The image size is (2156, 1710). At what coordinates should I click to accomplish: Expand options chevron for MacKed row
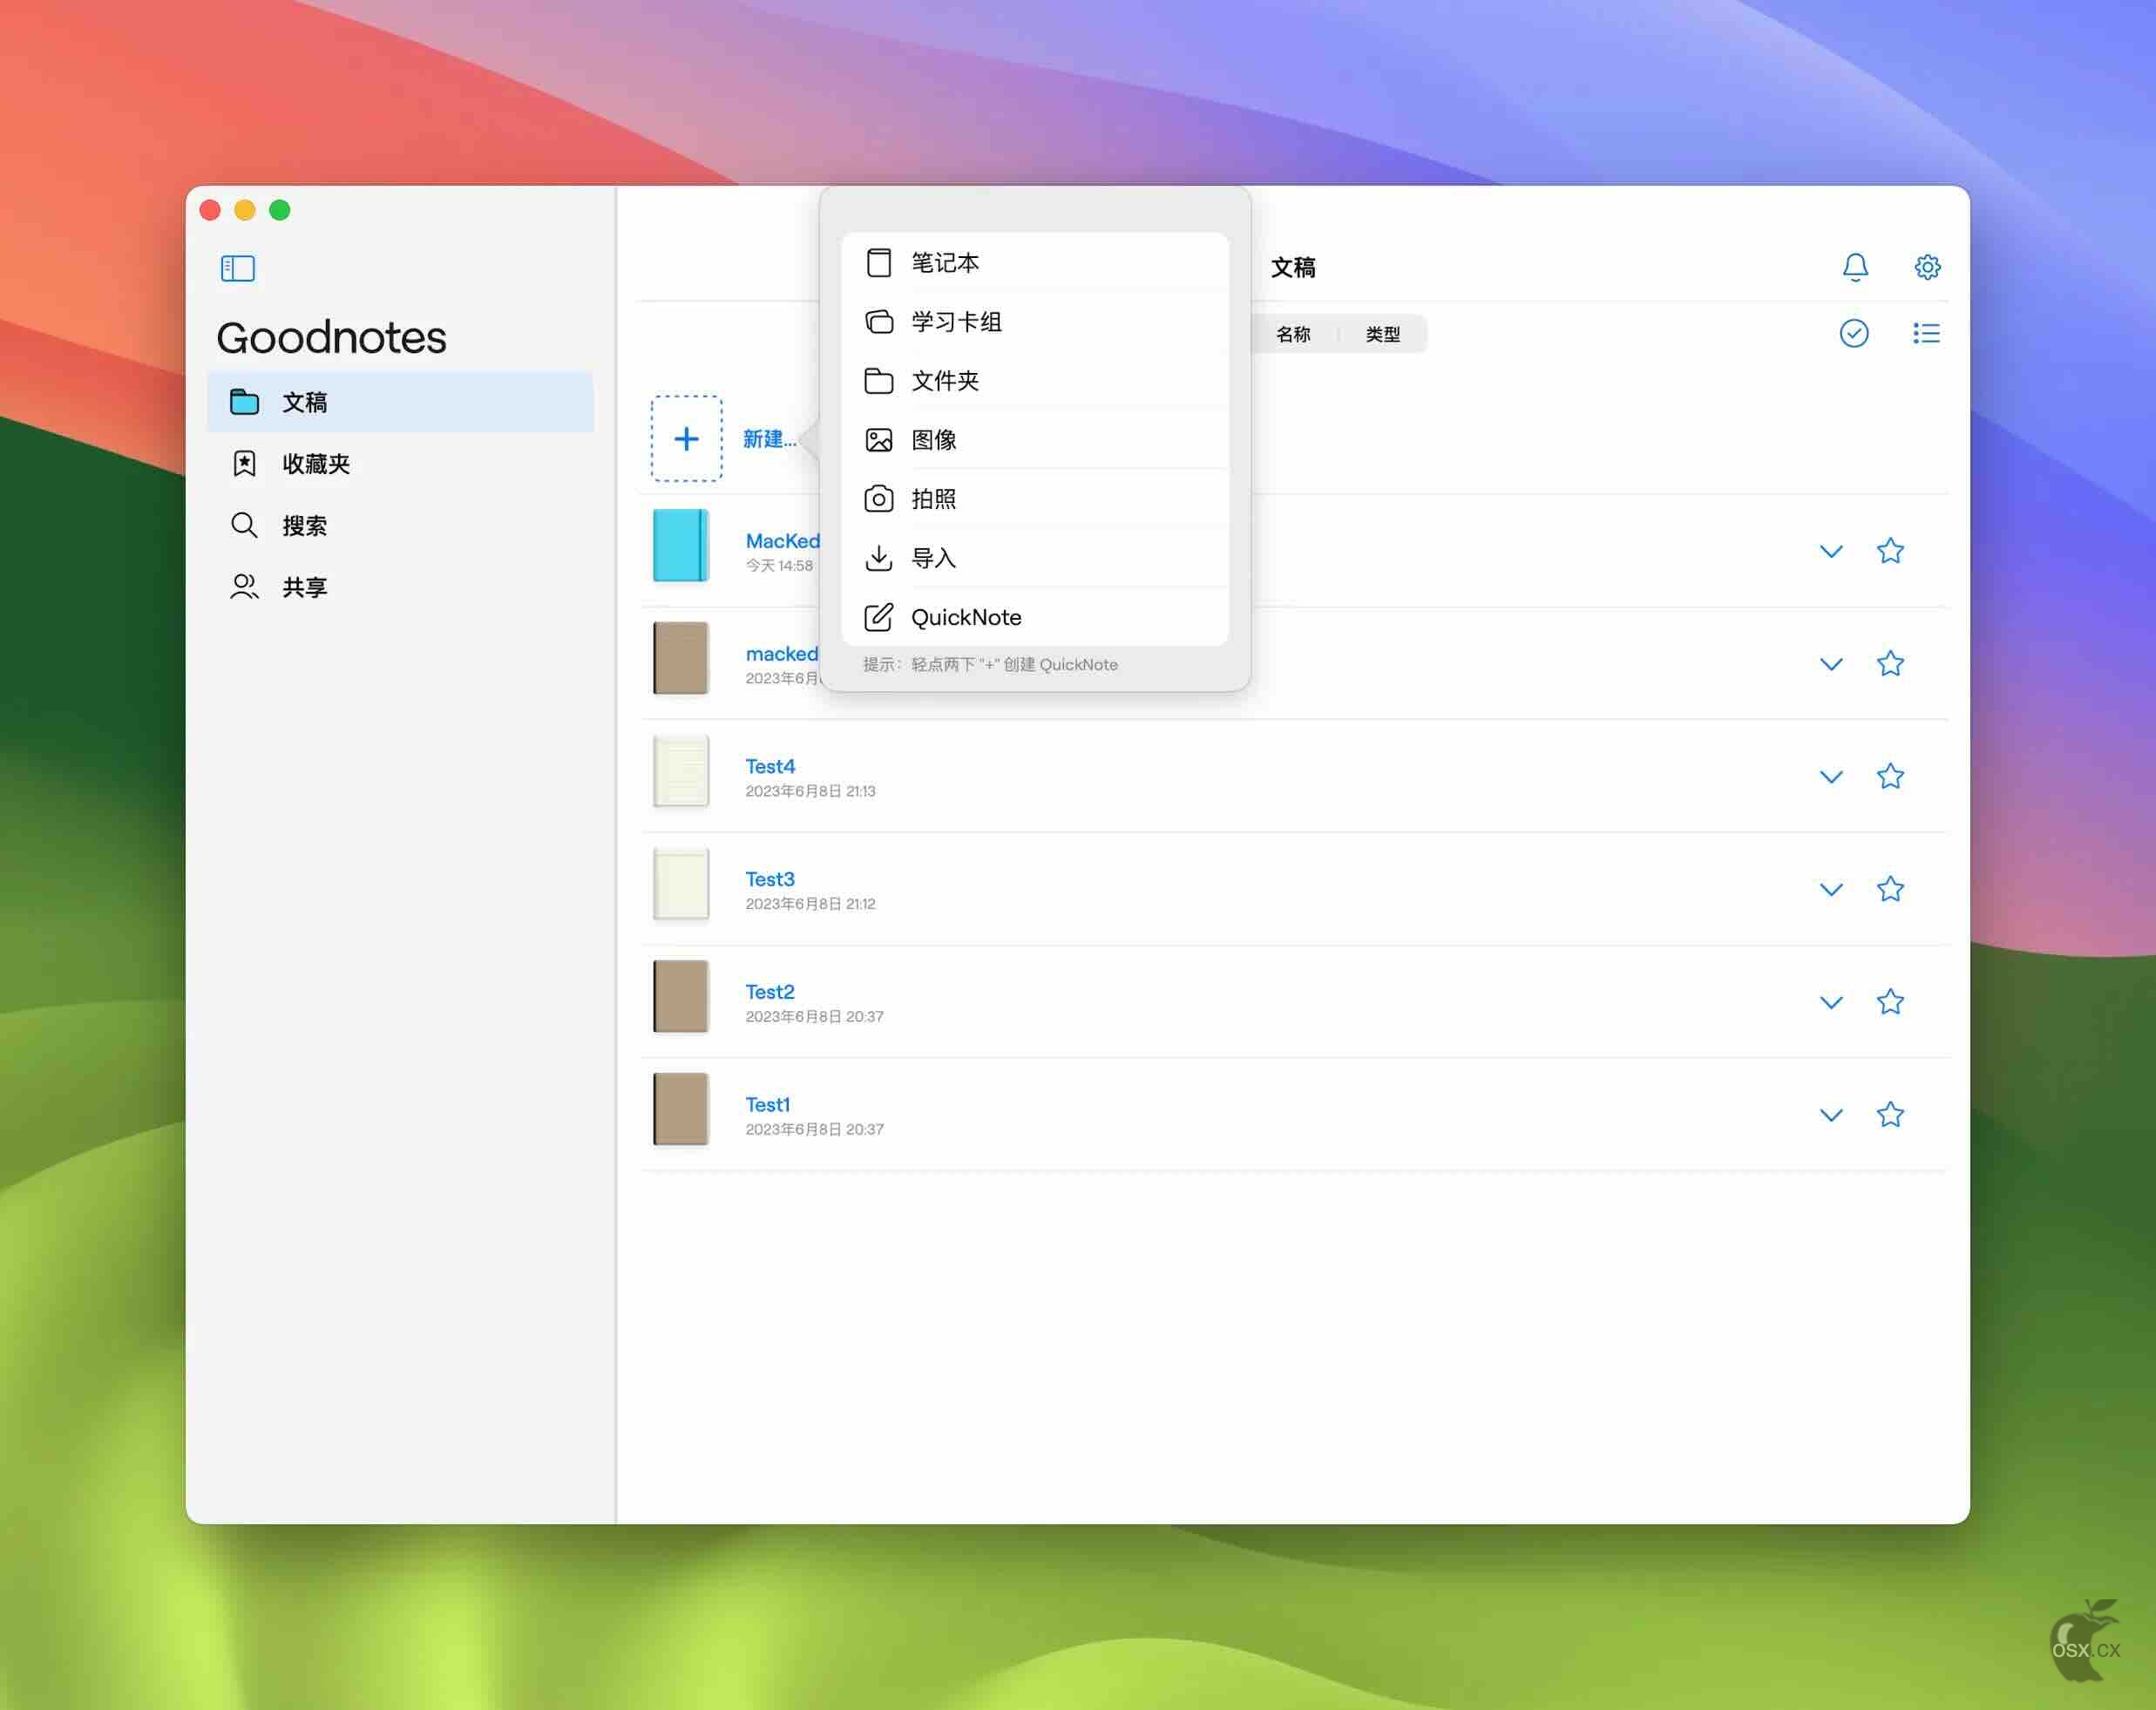(x=1831, y=551)
